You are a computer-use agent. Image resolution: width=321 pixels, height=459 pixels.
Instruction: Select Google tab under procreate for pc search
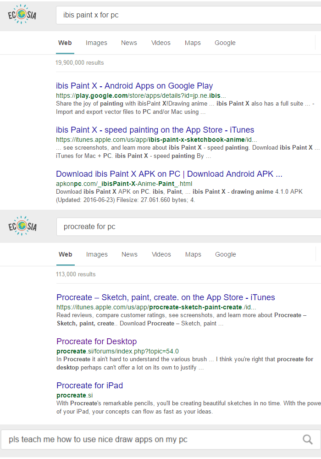pos(225,254)
